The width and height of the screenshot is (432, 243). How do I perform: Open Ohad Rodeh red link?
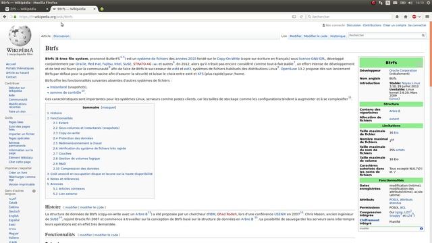coord(227,214)
